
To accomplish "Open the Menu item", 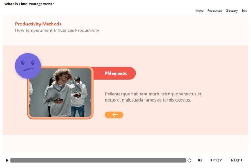I will [x=199, y=11].
